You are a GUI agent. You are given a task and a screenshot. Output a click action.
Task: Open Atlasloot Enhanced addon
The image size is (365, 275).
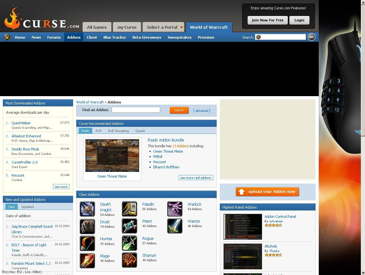tap(26, 136)
